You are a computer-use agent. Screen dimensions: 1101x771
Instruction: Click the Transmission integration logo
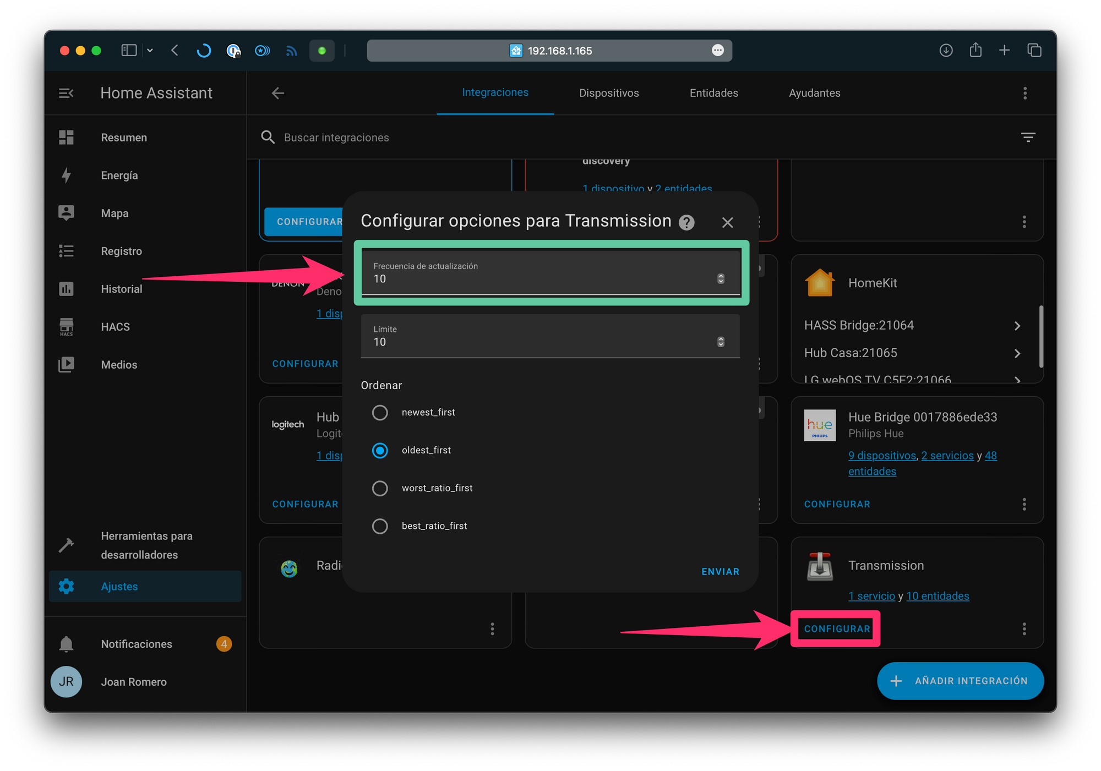point(820,566)
